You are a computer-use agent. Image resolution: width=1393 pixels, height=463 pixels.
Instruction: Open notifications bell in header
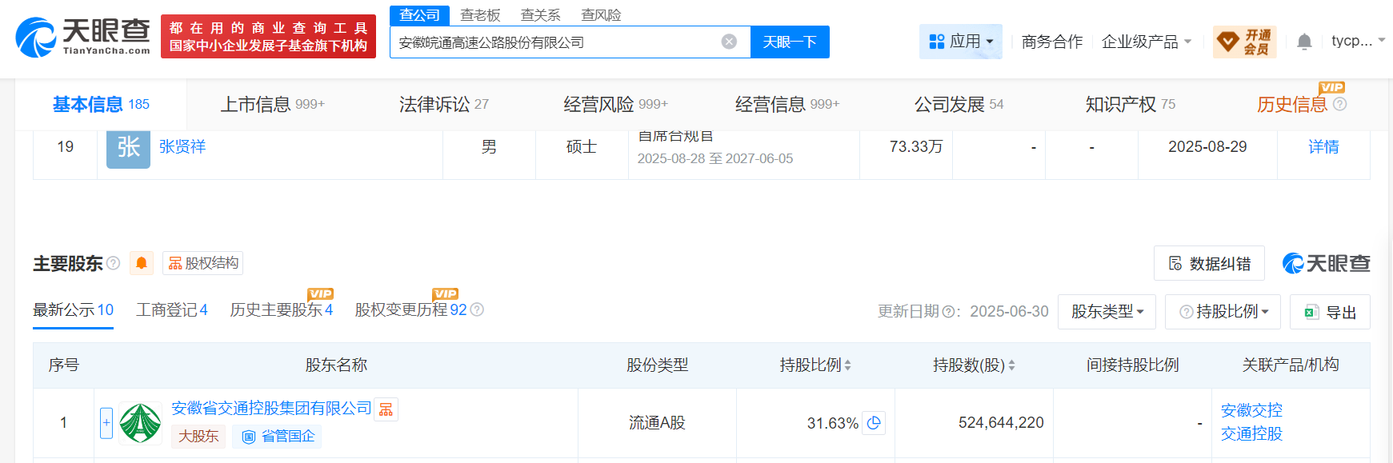click(1304, 42)
